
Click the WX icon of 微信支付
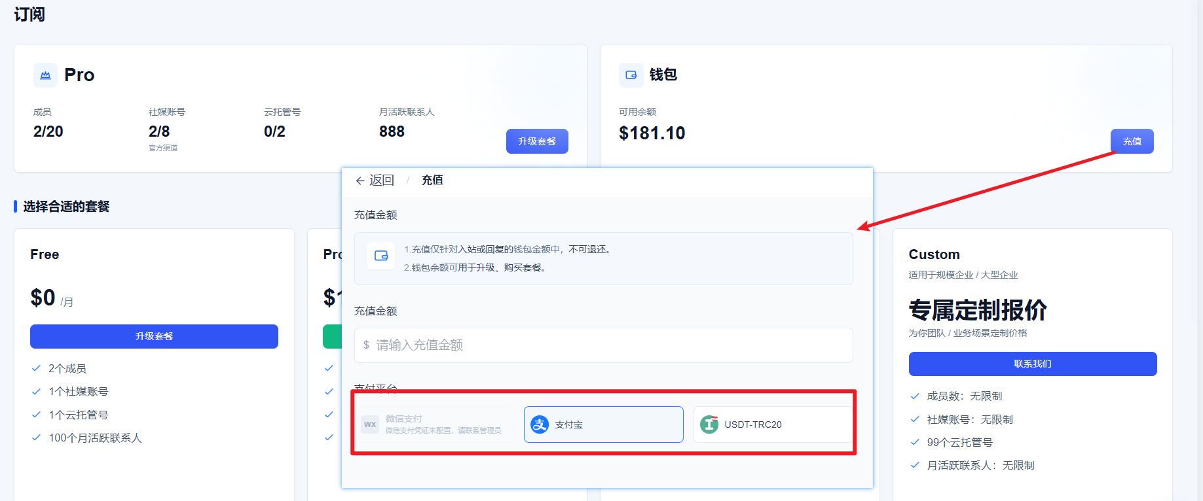tap(370, 424)
